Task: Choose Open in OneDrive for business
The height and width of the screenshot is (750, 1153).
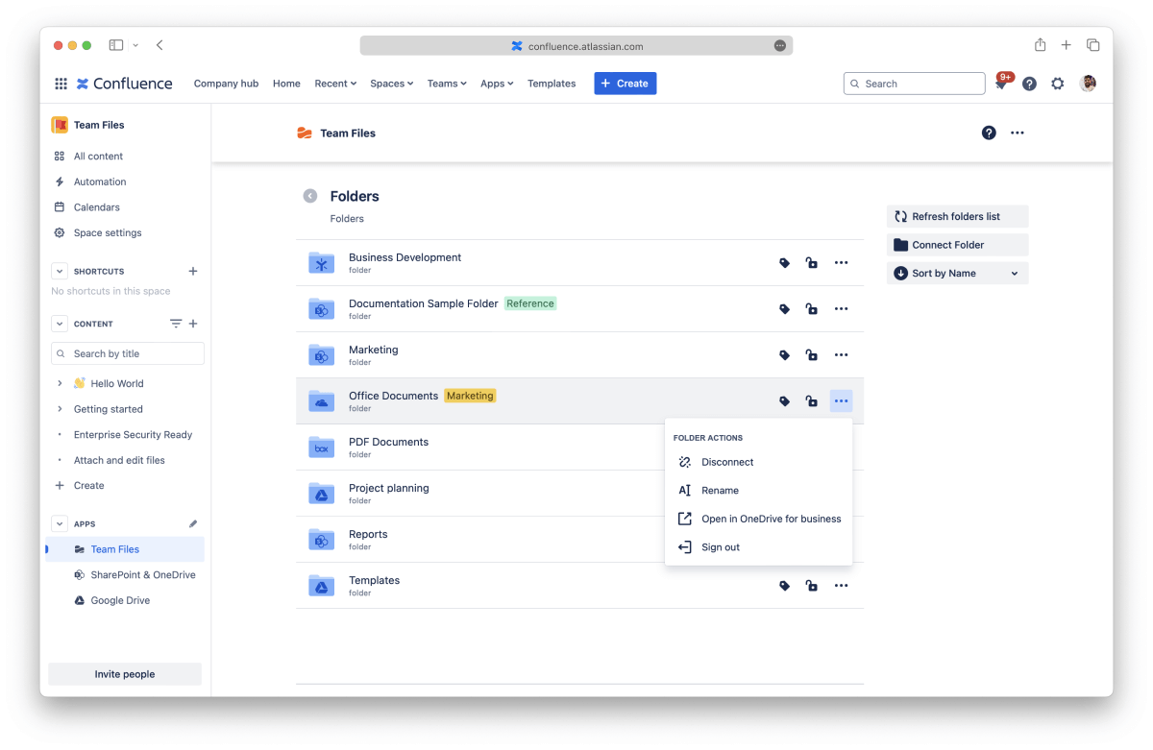Action: pos(758,519)
